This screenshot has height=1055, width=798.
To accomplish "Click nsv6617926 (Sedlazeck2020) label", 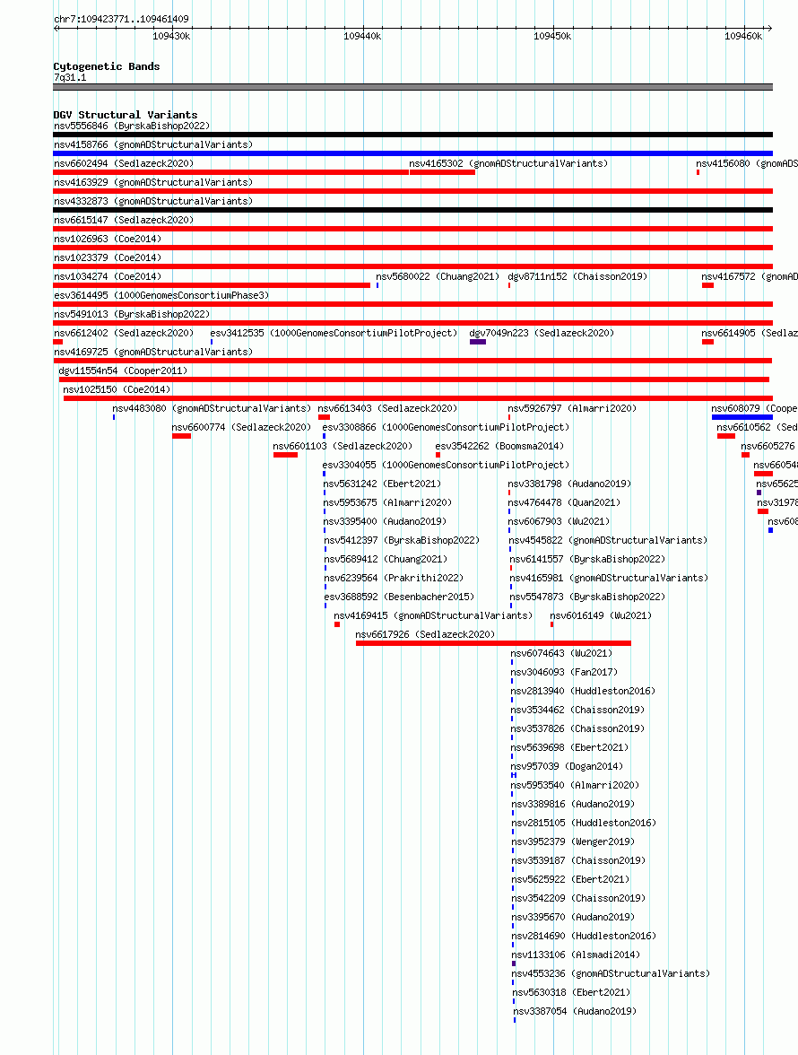I will (425, 634).
